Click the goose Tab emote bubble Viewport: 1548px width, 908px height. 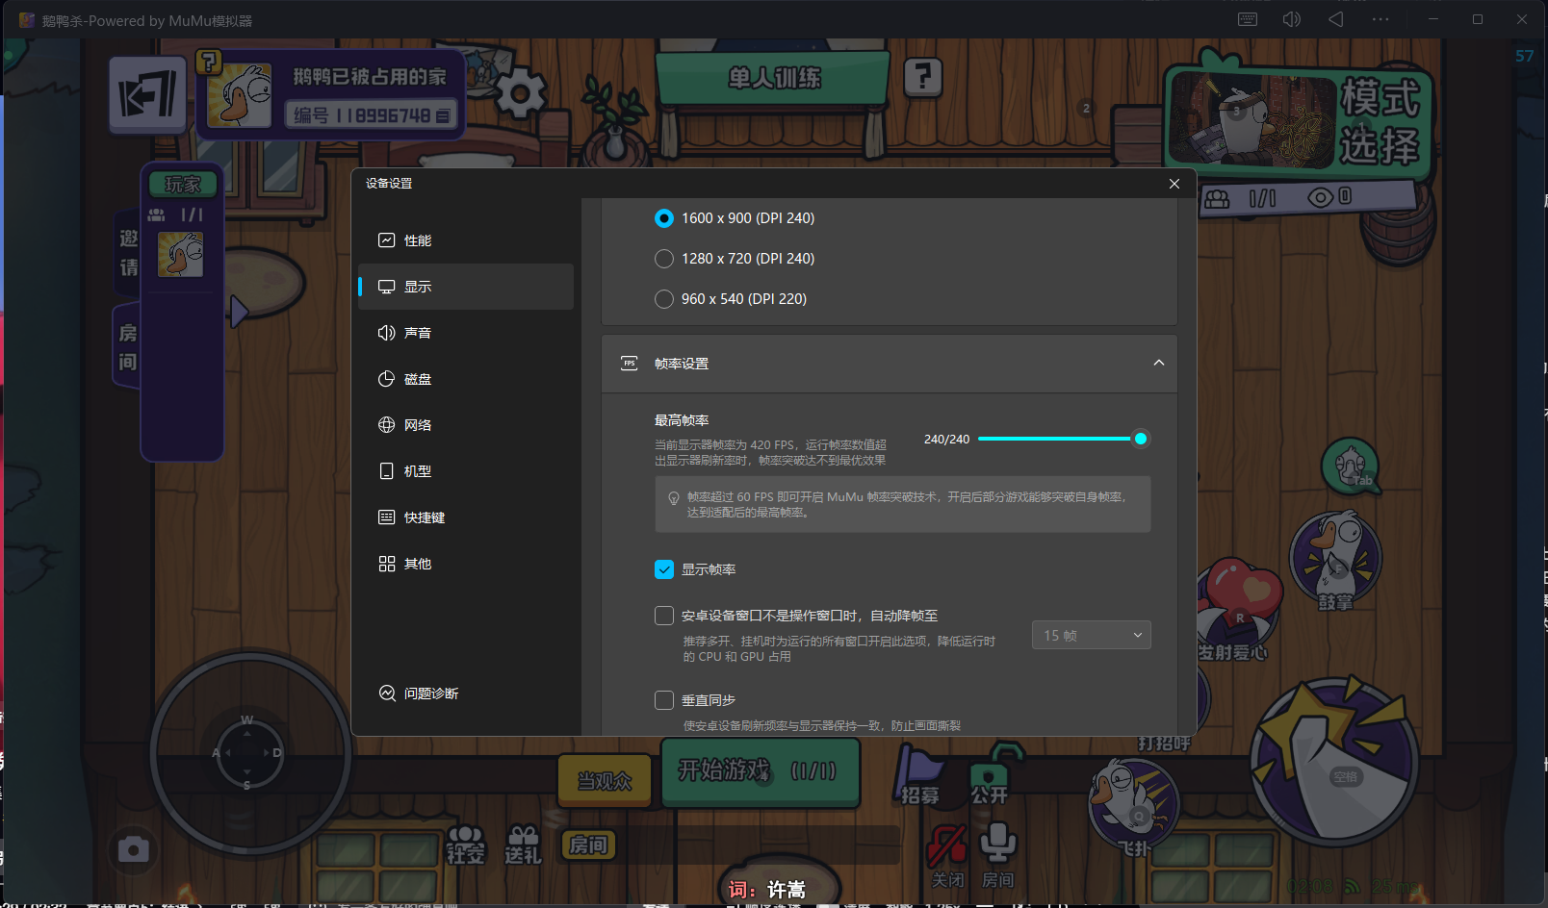click(1352, 467)
